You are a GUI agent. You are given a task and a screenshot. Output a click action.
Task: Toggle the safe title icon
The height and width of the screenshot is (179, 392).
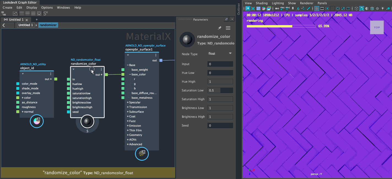(348, 9)
